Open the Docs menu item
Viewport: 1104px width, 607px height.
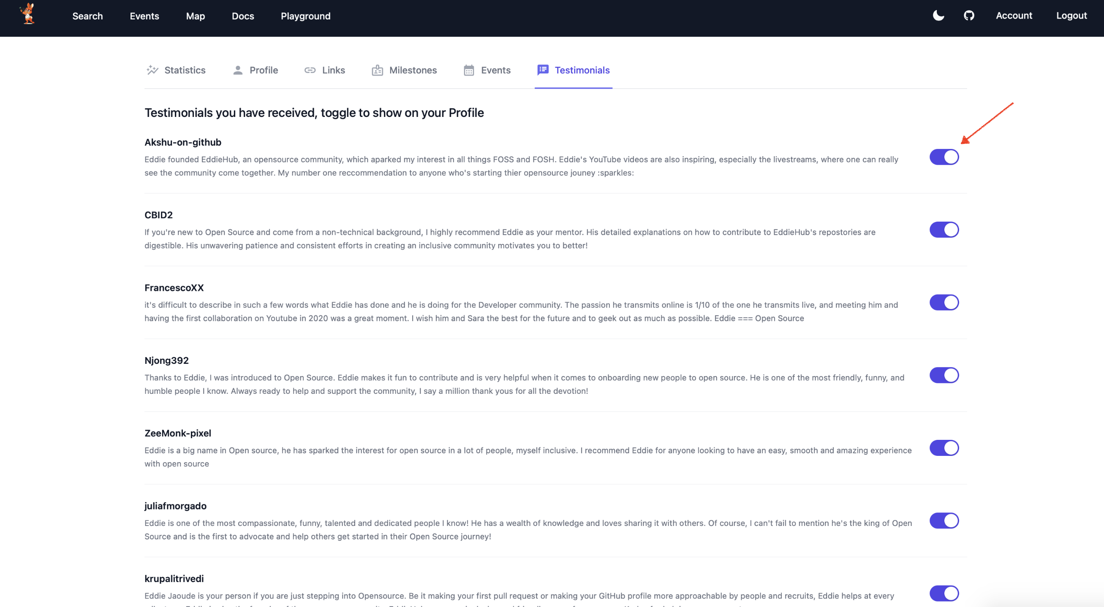point(242,16)
